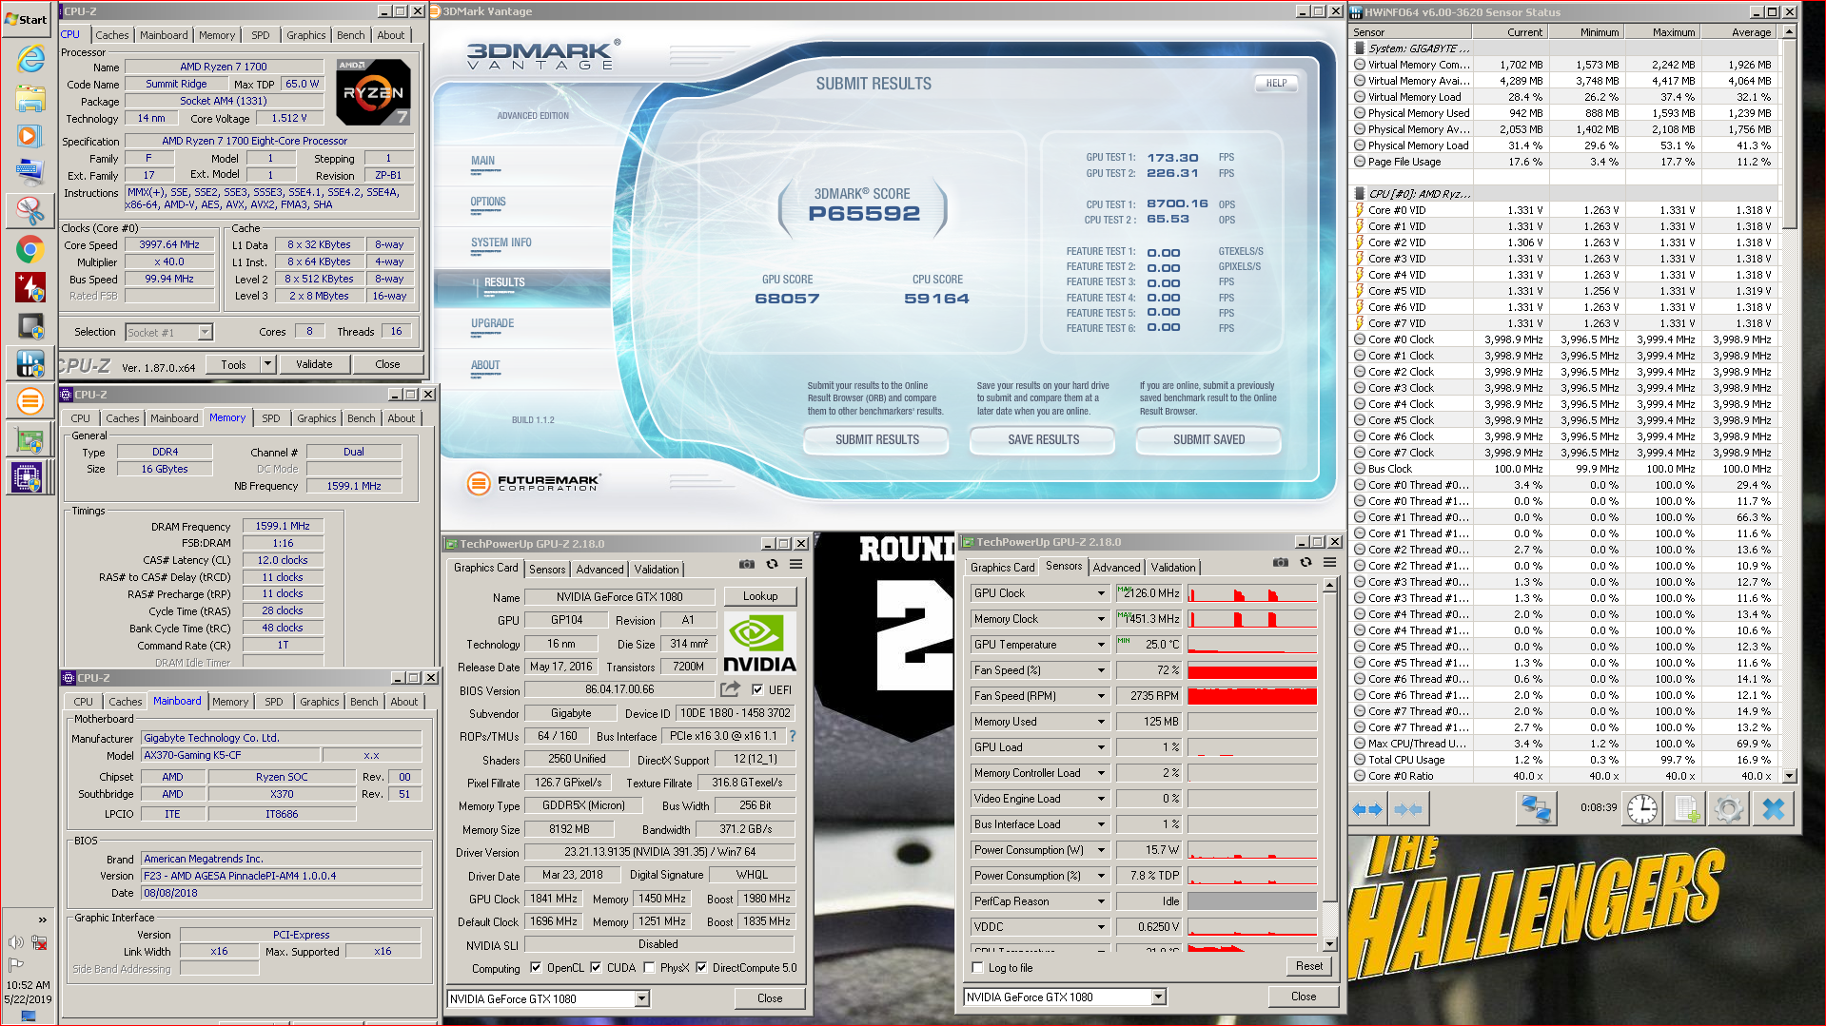
Task: Switch to the orange 3DMark taskbar icon
Action: coord(29,401)
